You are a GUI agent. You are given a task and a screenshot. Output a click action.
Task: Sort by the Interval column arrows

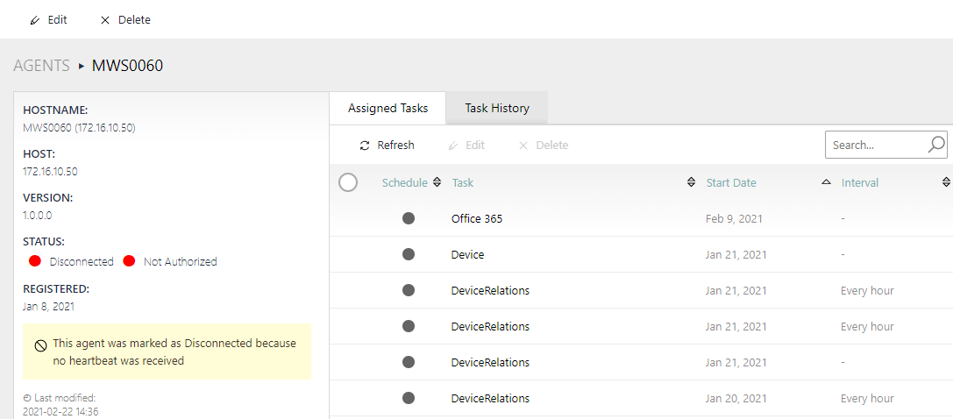click(946, 182)
